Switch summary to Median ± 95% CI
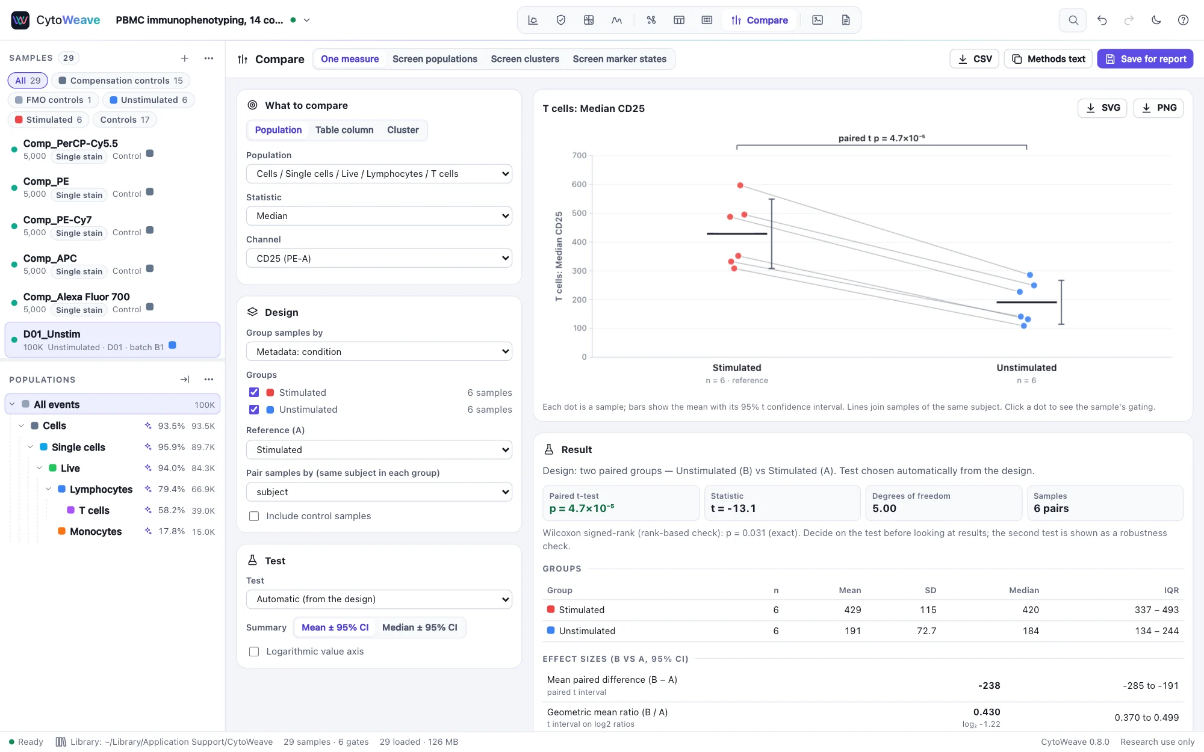The height and width of the screenshot is (752, 1204). point(420,627)
